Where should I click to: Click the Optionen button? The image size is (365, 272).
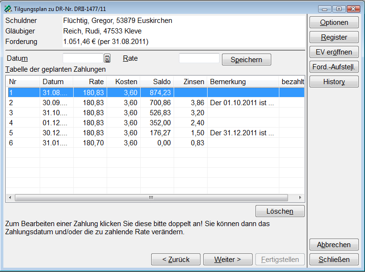click(x=334, y=22)
